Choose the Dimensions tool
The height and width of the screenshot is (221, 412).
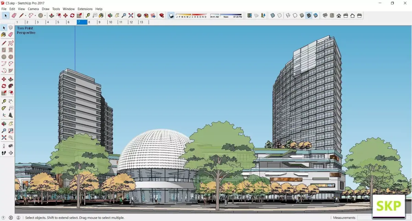[x=11, y=101]
